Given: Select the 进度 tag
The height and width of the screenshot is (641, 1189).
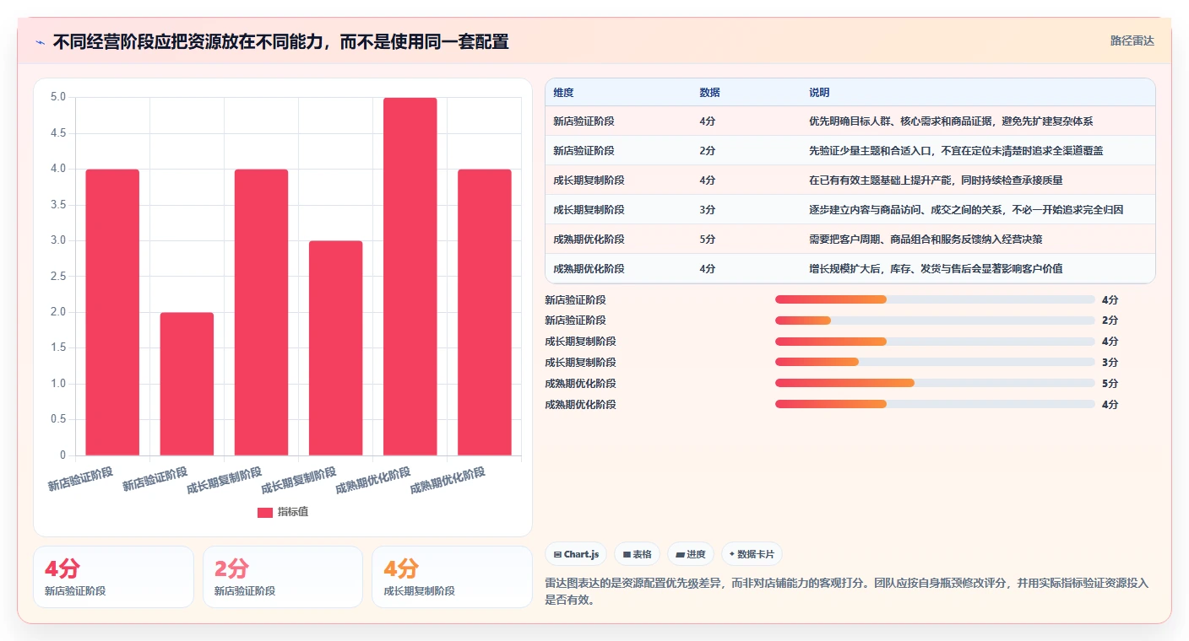Looking at the screenshot, I should coord(691,554).
